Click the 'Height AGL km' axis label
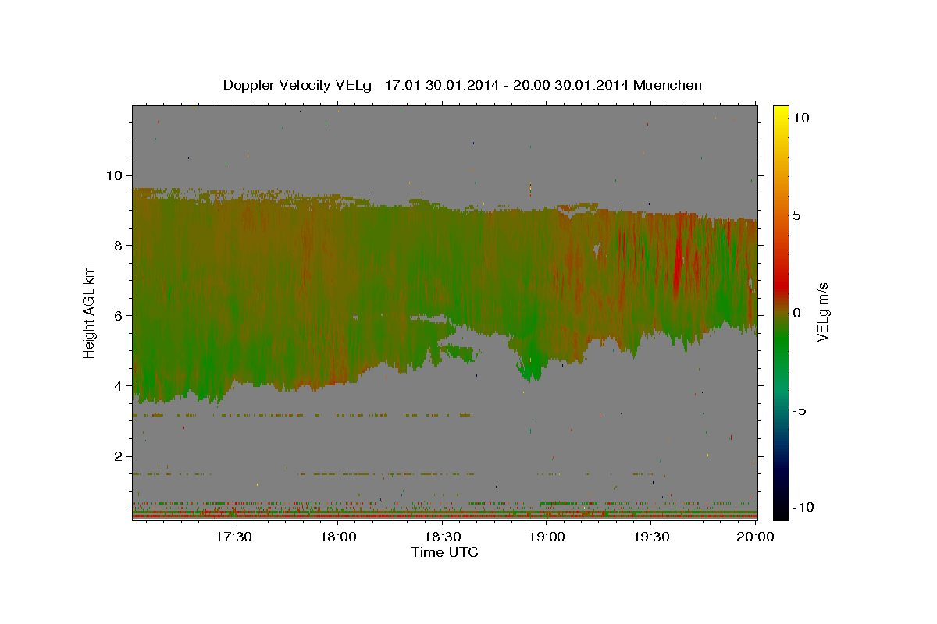 90,313
